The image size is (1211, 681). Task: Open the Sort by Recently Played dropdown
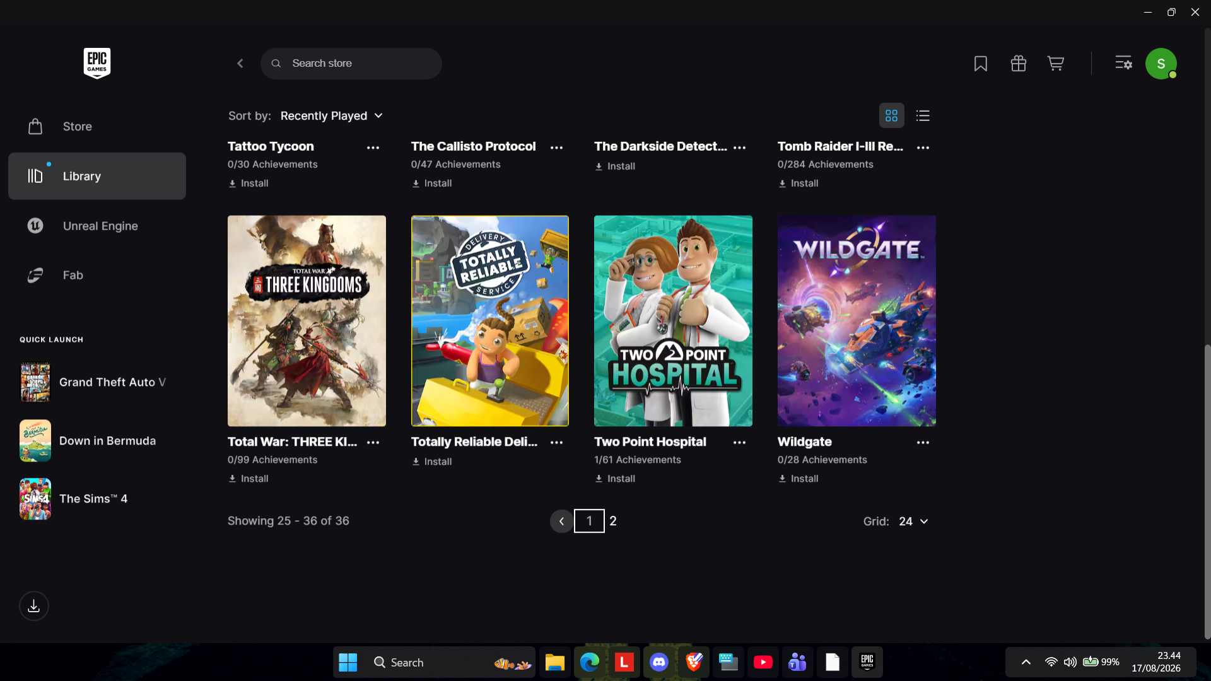[332, 116]
